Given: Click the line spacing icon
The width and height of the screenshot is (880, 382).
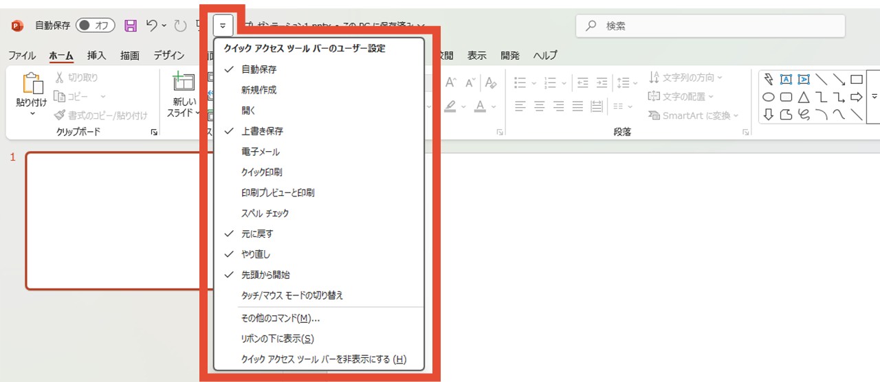Looking at the screenshot, I should [623, 82].
